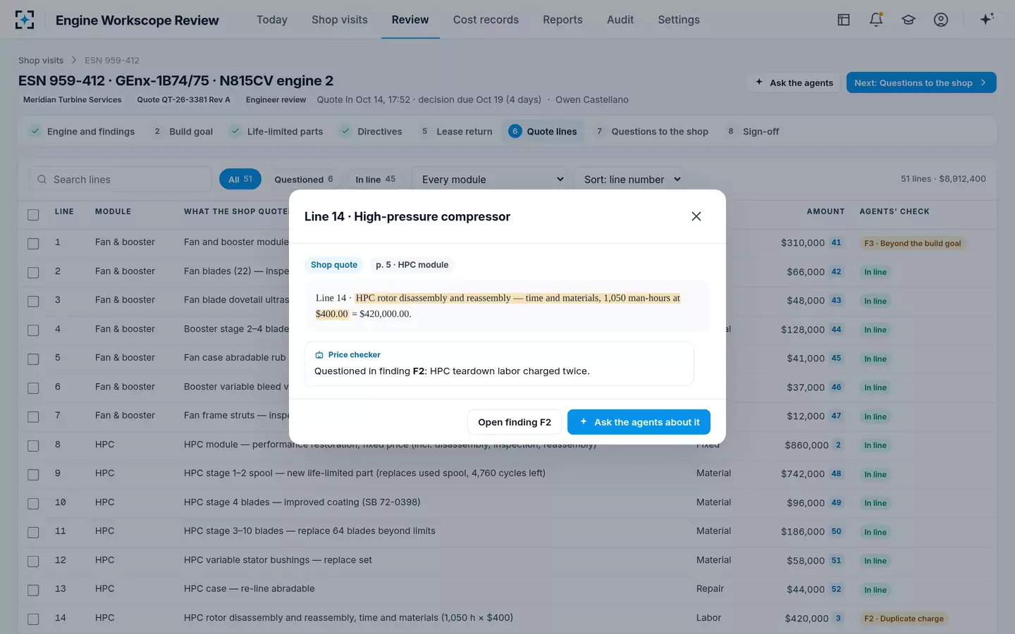Open the Build goal step
Screen dimensions: 1015x634
183,132
